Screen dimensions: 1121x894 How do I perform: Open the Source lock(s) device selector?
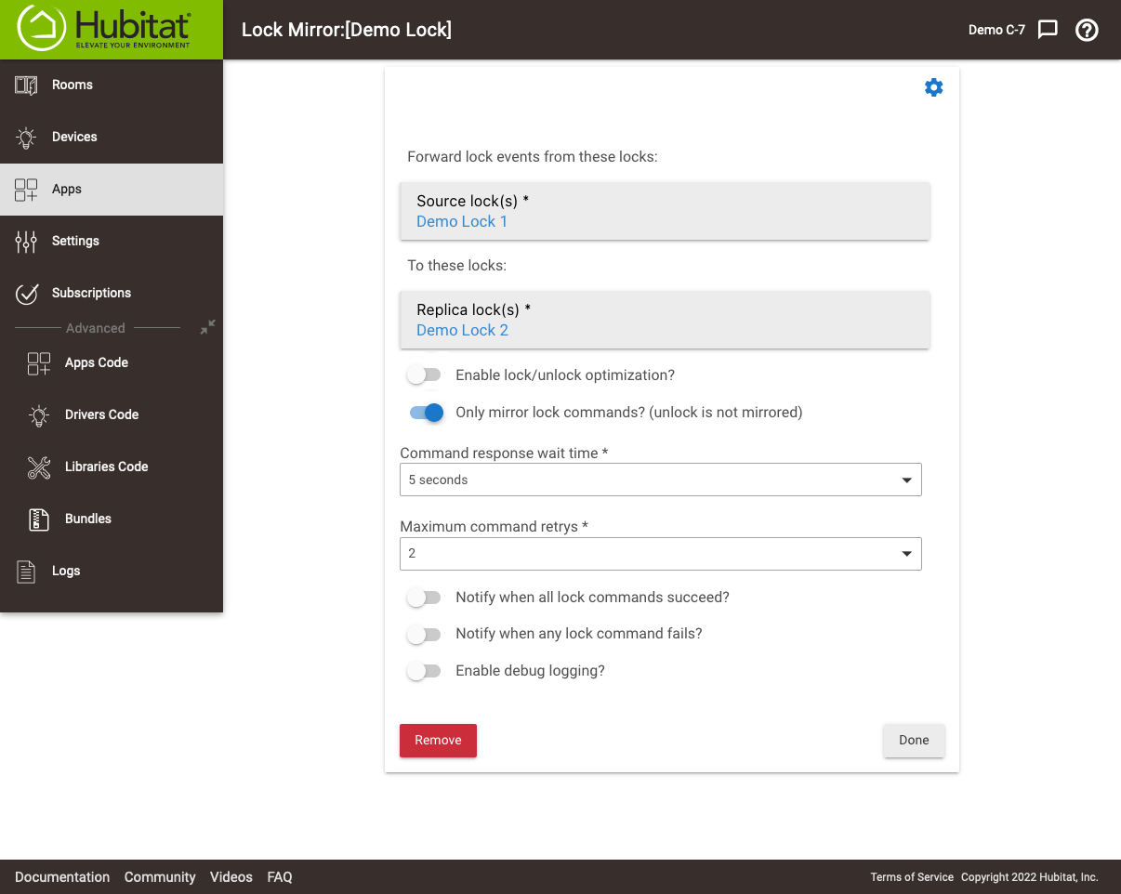click(665, 211)
